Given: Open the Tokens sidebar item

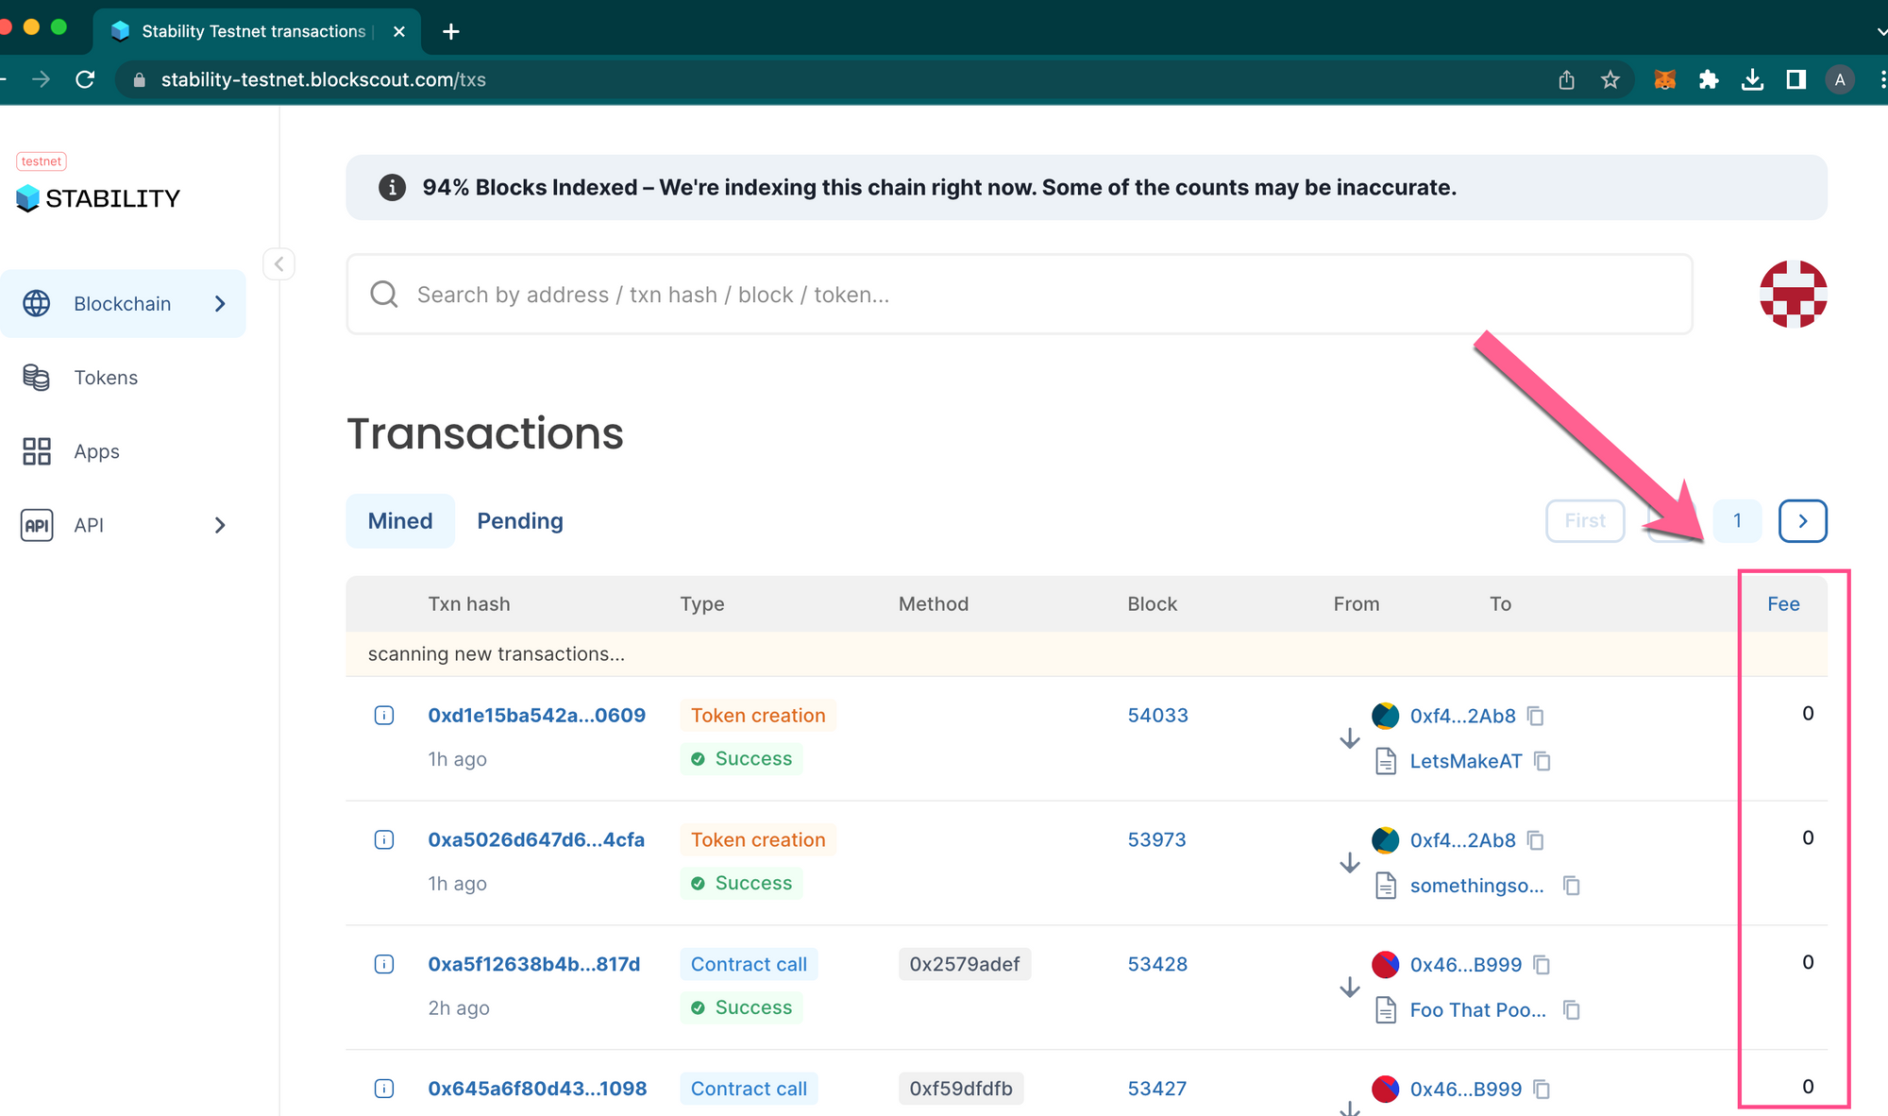Looking at the screenshot, I should point(106,378).
